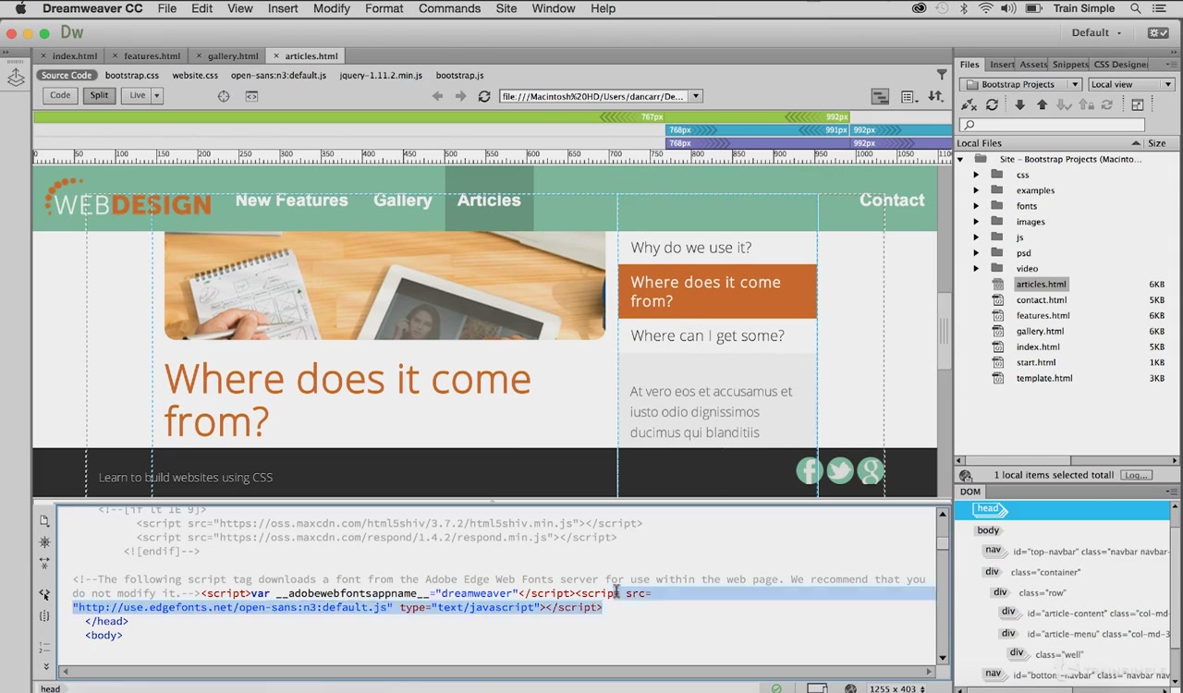Screen dimensions: 1183x693
Task: Click the Collapse Full Tag starburst icon
Action: pos(44,542)
